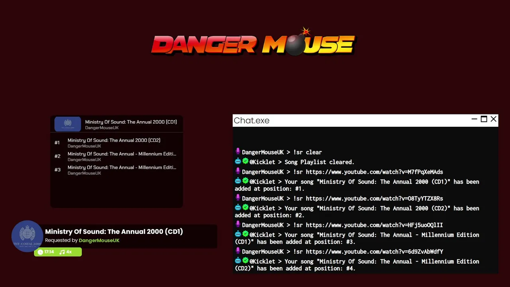The height and width of the screenshot is (287, 510).
Task: Click the "!sr clear" command text
Action: (307, 152)
